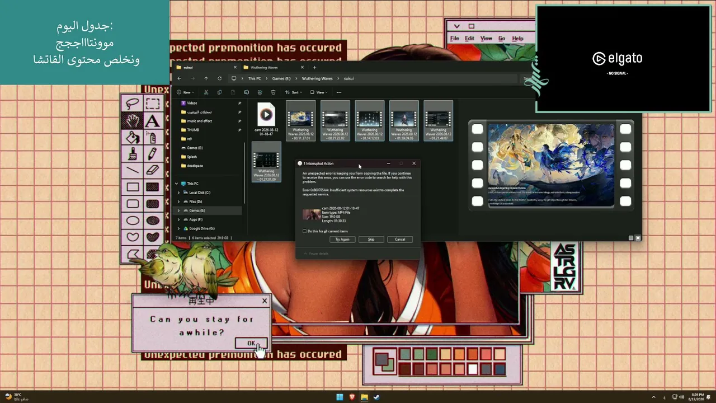Unpin the Videos folder pin icon
Image resolution: width=716 pixels, height=403 pixels.
tap(239, 103)
